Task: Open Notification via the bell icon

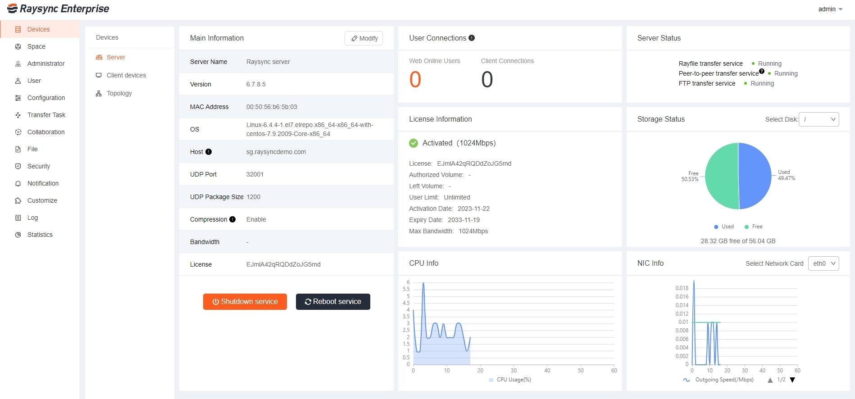Action: [18, 183]
